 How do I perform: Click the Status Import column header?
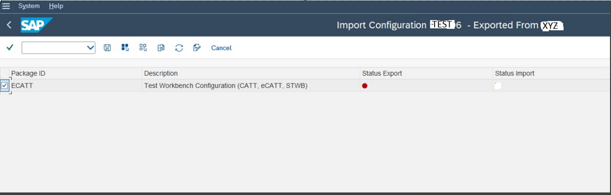515,73
